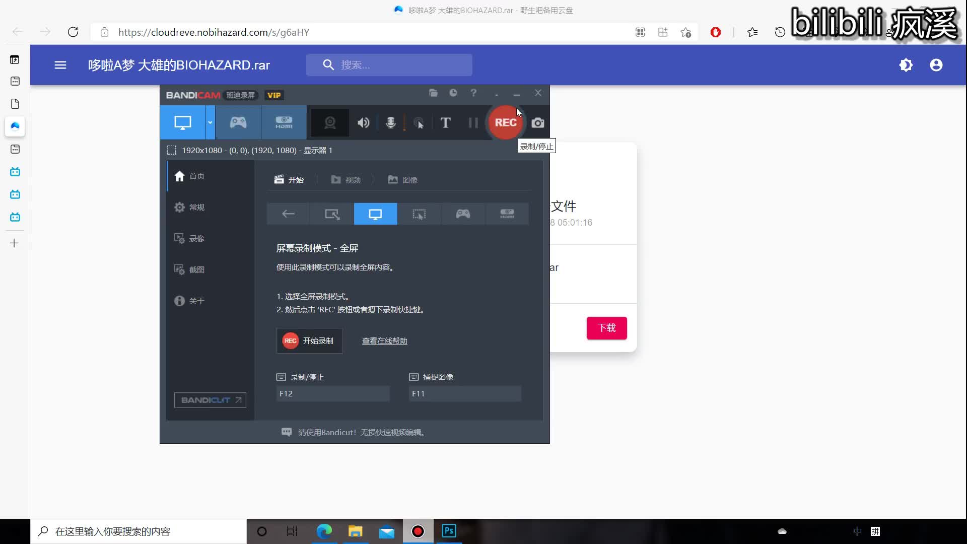Open Microsoft Edge from taskbar

pos(324,531)
